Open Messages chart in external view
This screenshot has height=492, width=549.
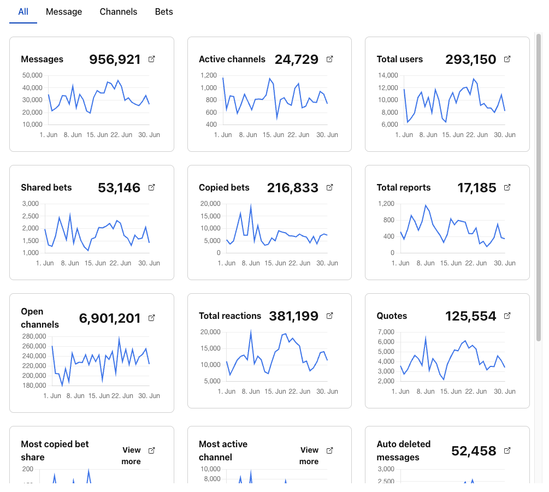pos(152,59)
